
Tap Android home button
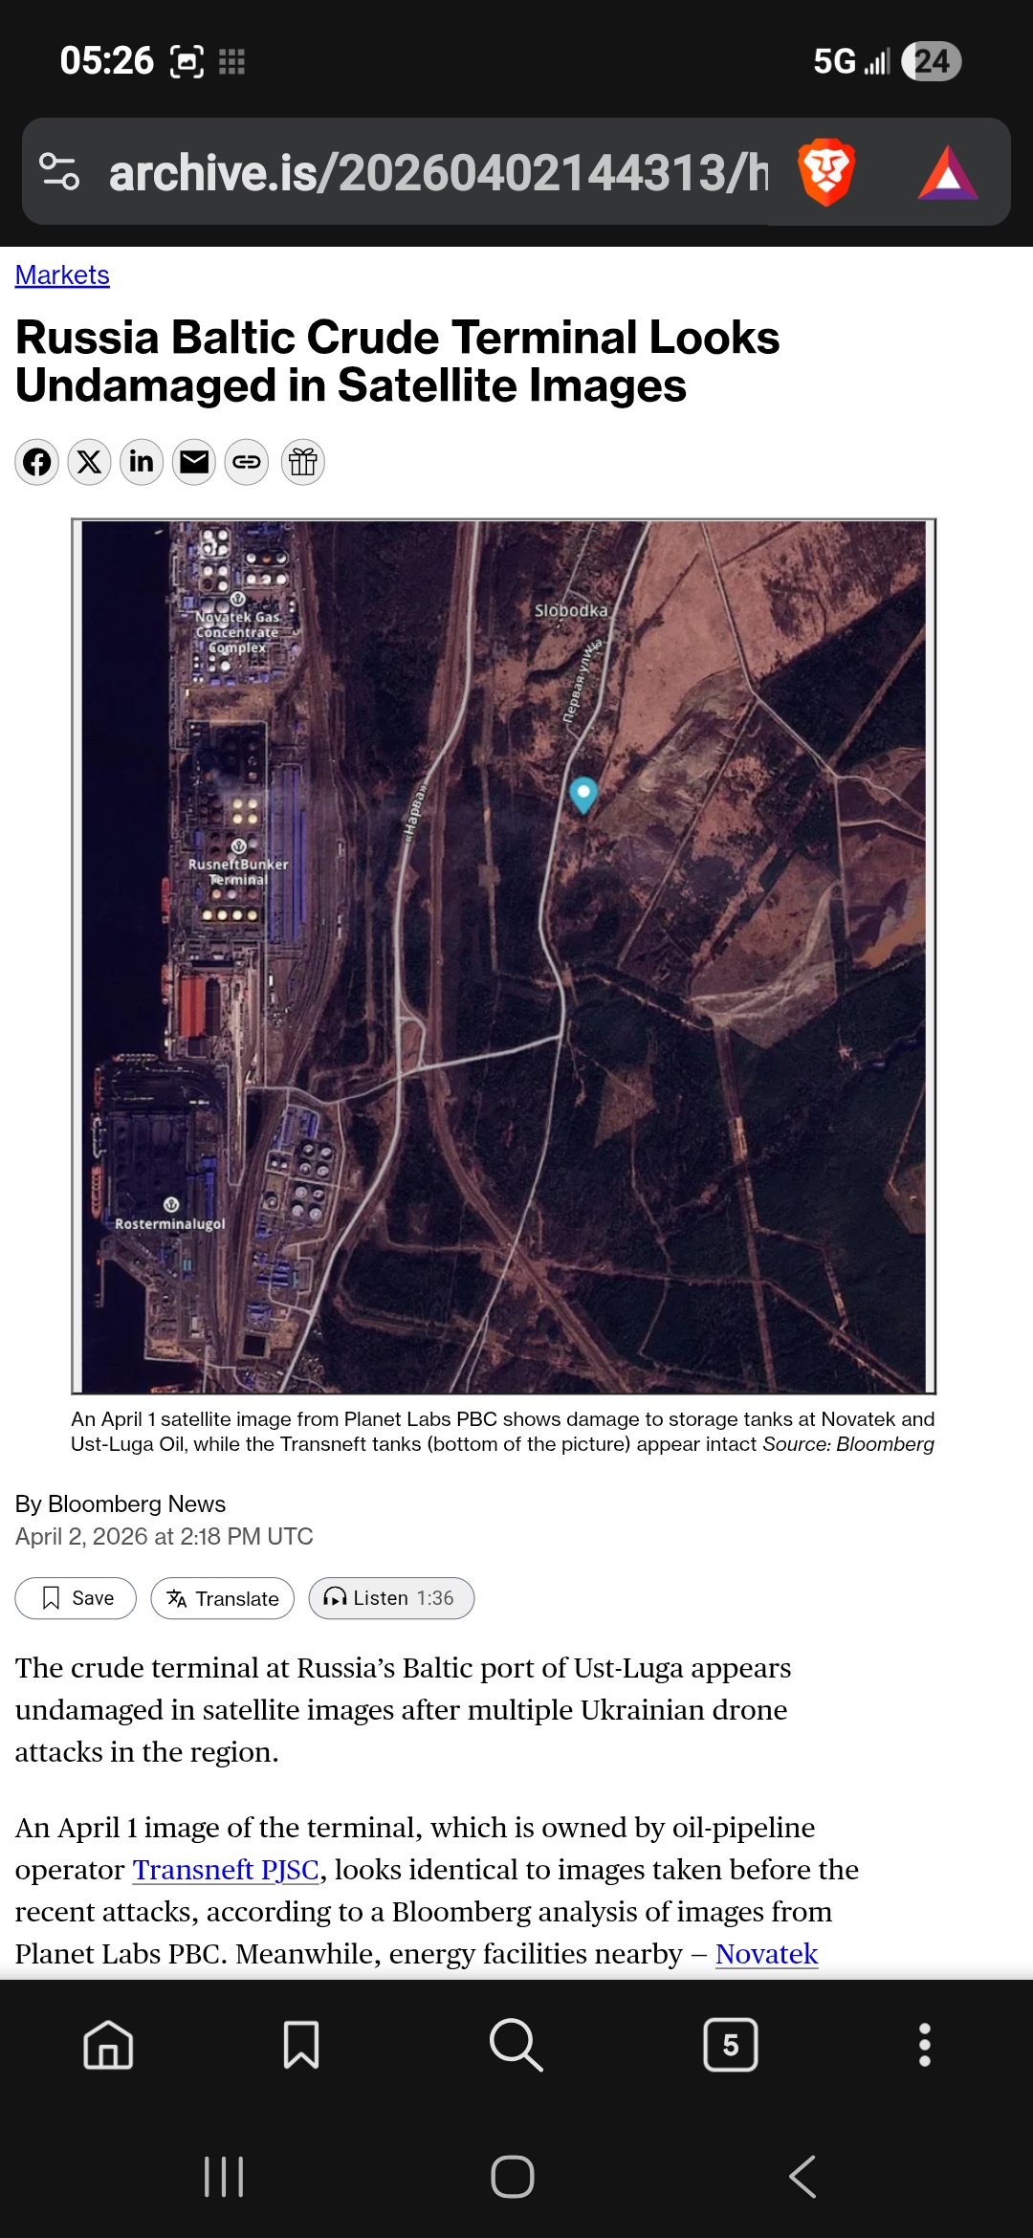(513, 2177)
